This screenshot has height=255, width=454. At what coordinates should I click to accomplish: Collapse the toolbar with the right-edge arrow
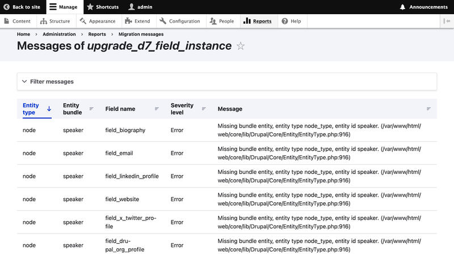tap(447, 21)
